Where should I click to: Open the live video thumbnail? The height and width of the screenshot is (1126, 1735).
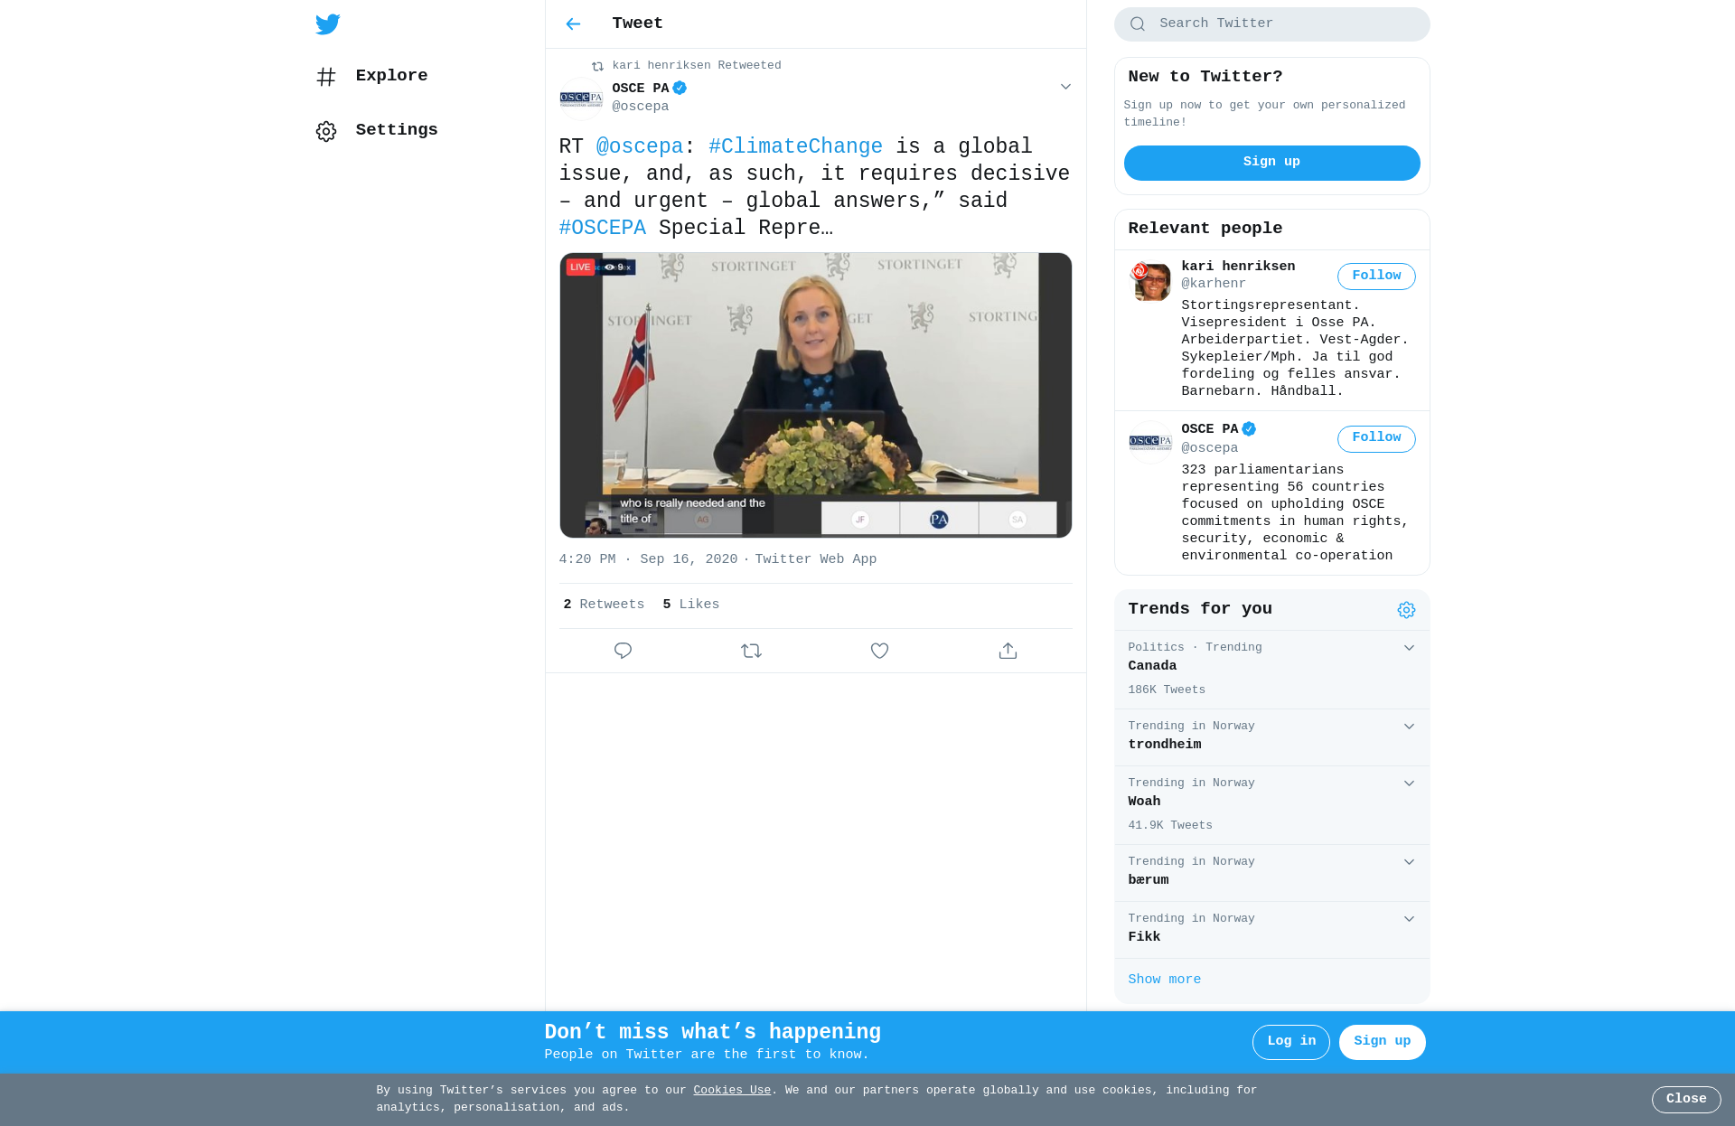tap(815, 395)
